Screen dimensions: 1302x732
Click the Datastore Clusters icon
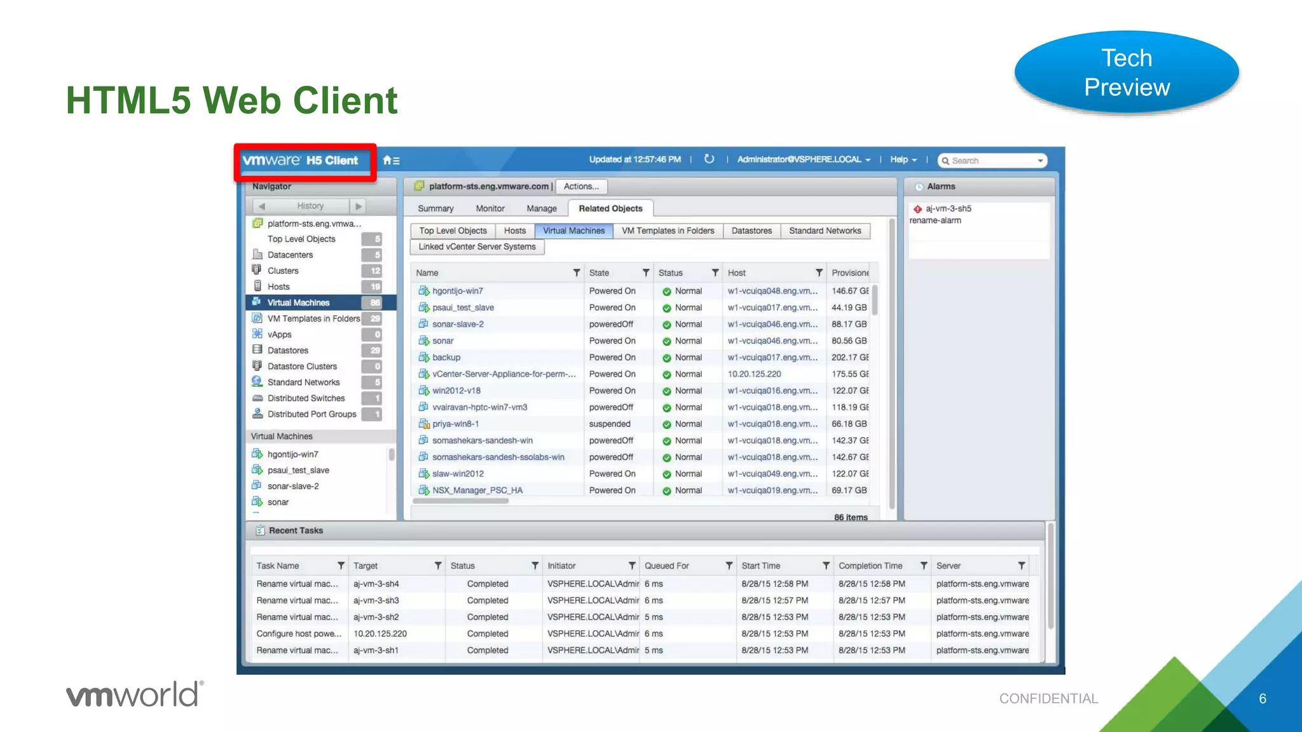tap(257, 365)
